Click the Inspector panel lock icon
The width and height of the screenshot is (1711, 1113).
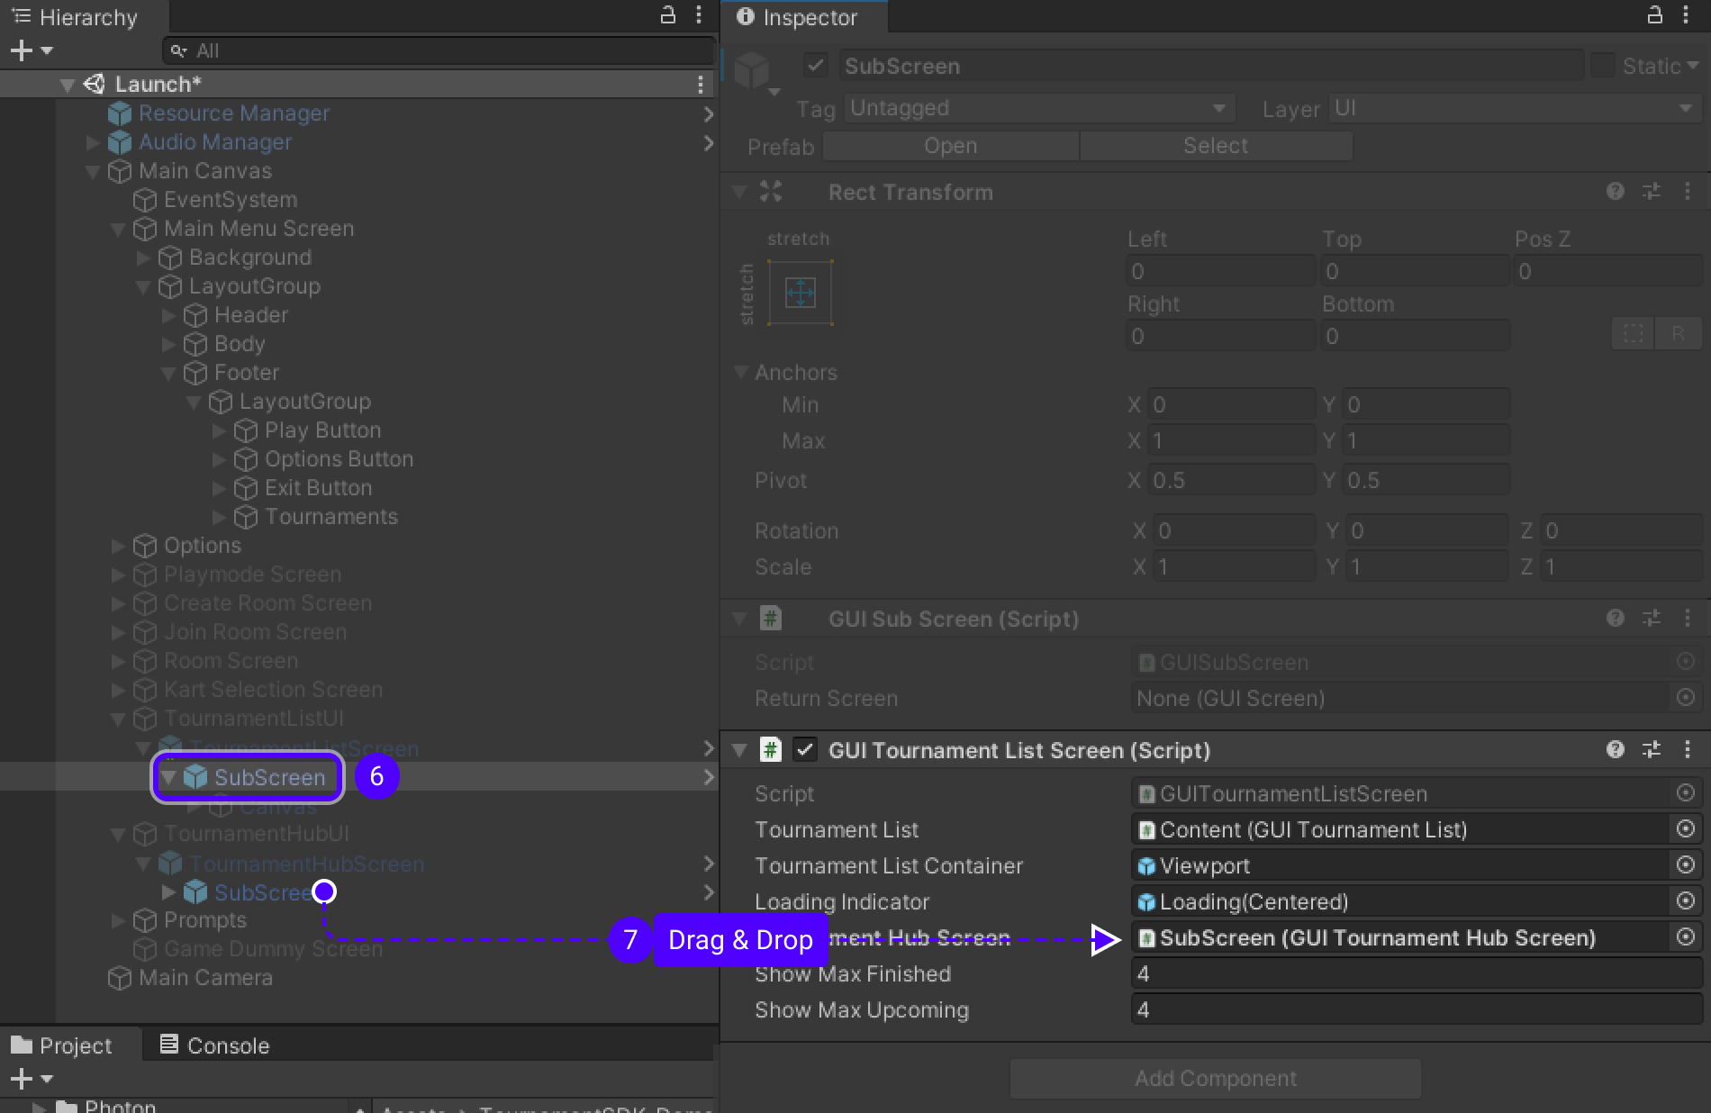coord(1655,15)
